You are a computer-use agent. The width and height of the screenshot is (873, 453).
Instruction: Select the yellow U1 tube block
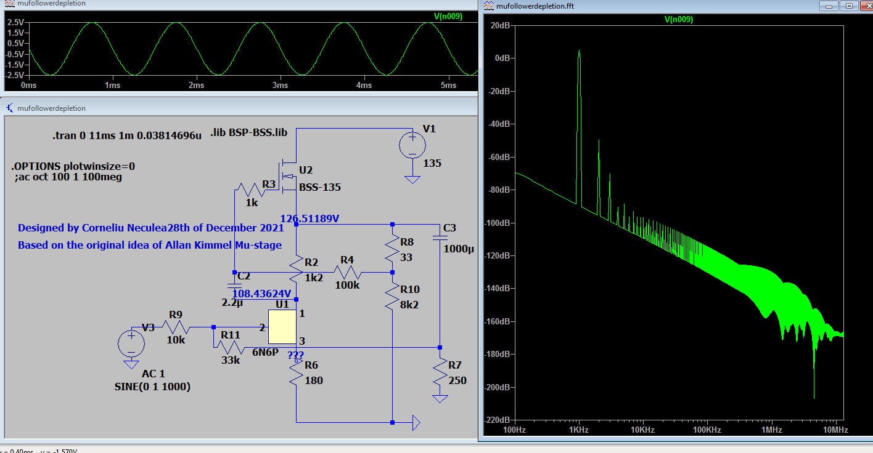[282, 327]
